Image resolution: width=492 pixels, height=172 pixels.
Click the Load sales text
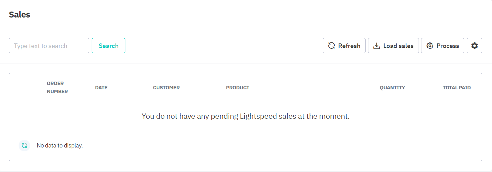click(x=398, y=46)
